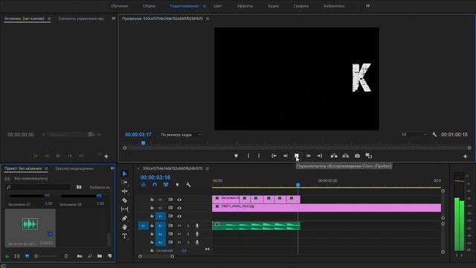Select the Type tool
The image size is (476, 268).
tap(124, 236)
